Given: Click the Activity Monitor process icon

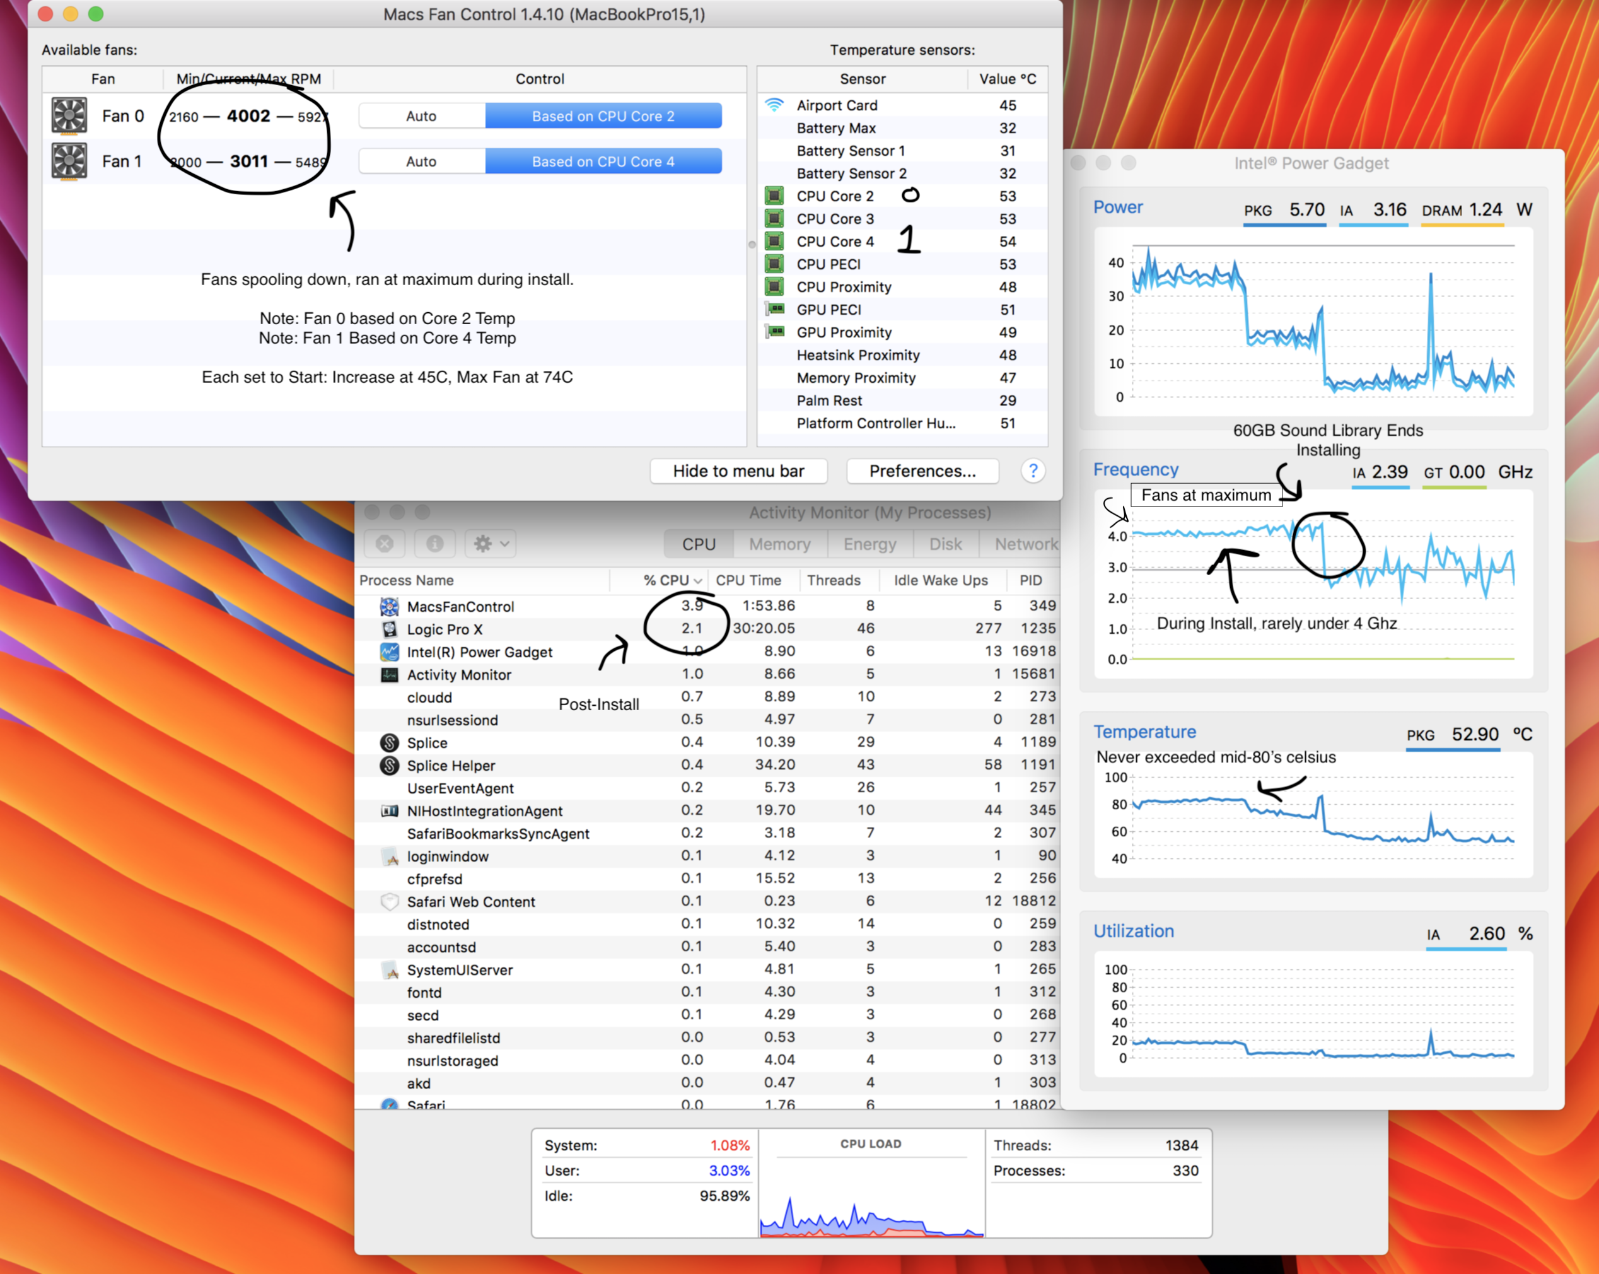Looking at the screenshot, I should click(390, 674).
